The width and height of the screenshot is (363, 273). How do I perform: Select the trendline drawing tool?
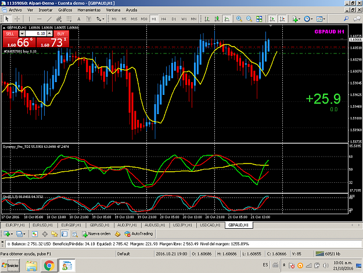tap(49, 19)
